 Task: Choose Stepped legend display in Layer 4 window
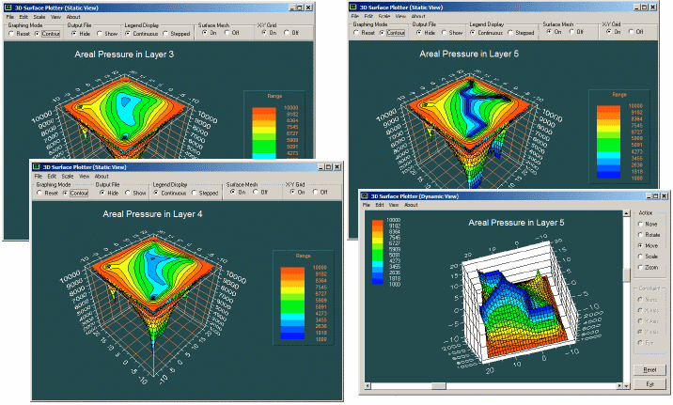click(195, 192)
